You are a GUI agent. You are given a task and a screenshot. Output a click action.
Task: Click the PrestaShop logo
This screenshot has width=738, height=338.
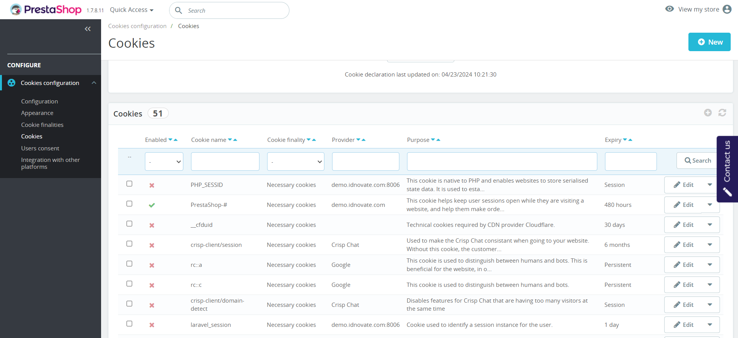click(46, 10)
